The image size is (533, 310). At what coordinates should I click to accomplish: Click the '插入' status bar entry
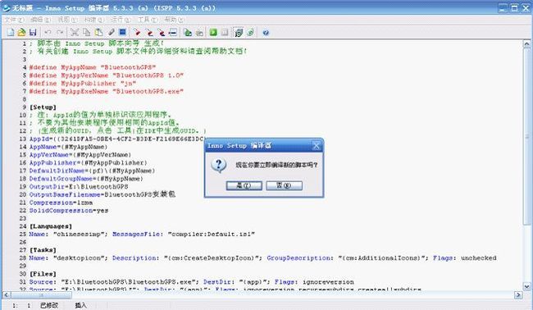80,305
